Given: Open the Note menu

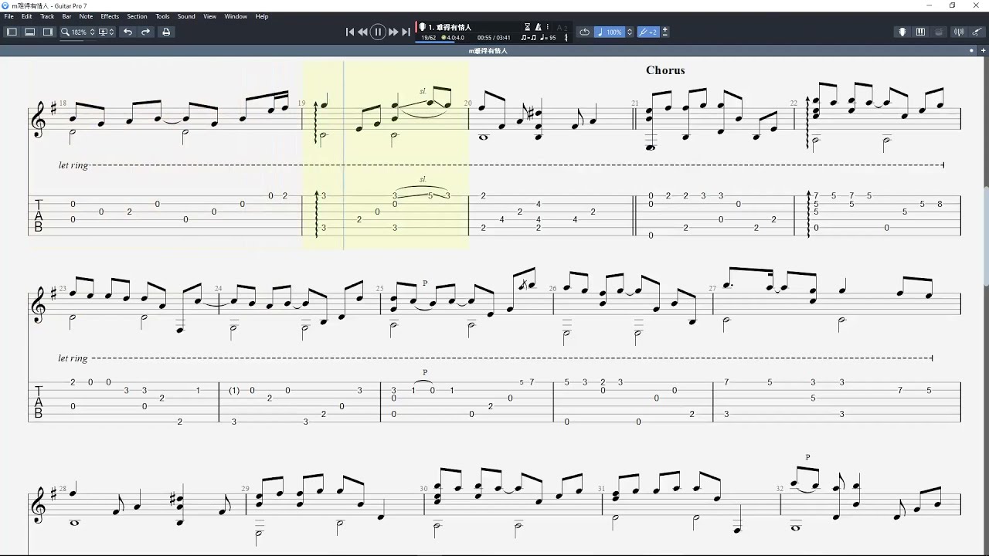Looking at the screenshot, I should [86, 16].
